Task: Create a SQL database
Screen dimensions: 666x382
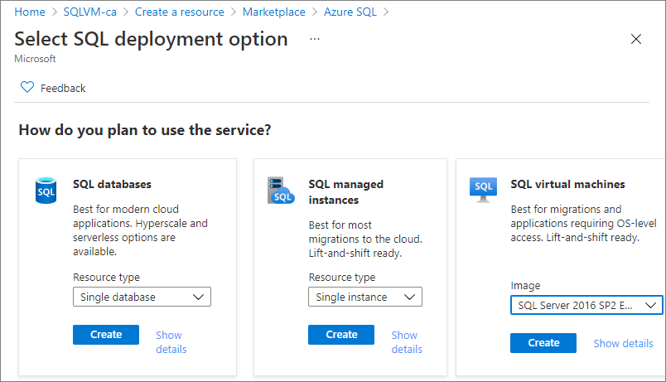Action: click(106, 335)
